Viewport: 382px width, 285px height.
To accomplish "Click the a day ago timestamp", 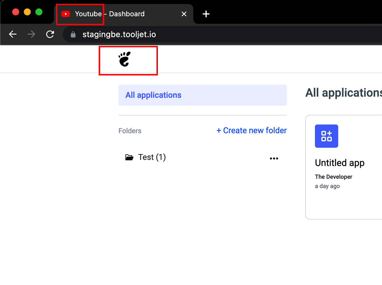I will [327, 186].
